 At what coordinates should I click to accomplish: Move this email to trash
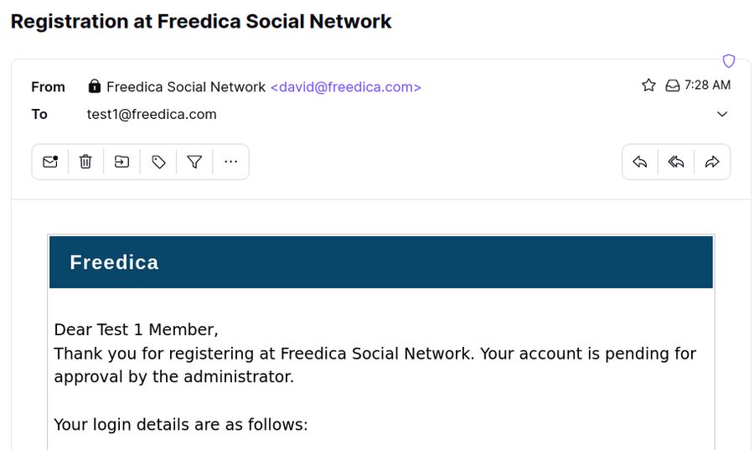(x=85, y=162)
